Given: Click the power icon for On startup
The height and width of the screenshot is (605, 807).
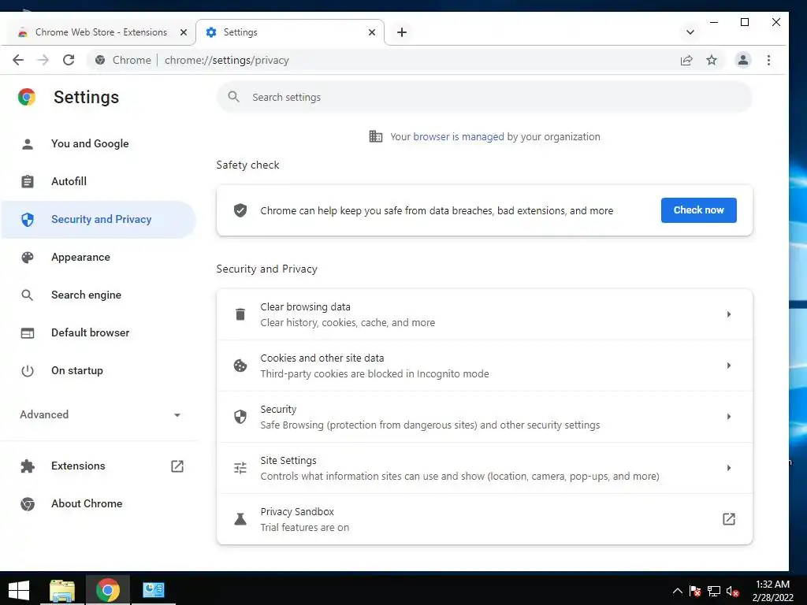Looking at the screenshot, I should pos(28,371).
